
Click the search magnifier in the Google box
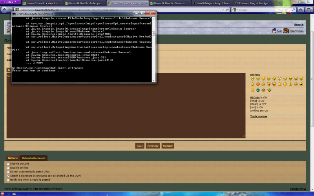[x=293, y=9]
